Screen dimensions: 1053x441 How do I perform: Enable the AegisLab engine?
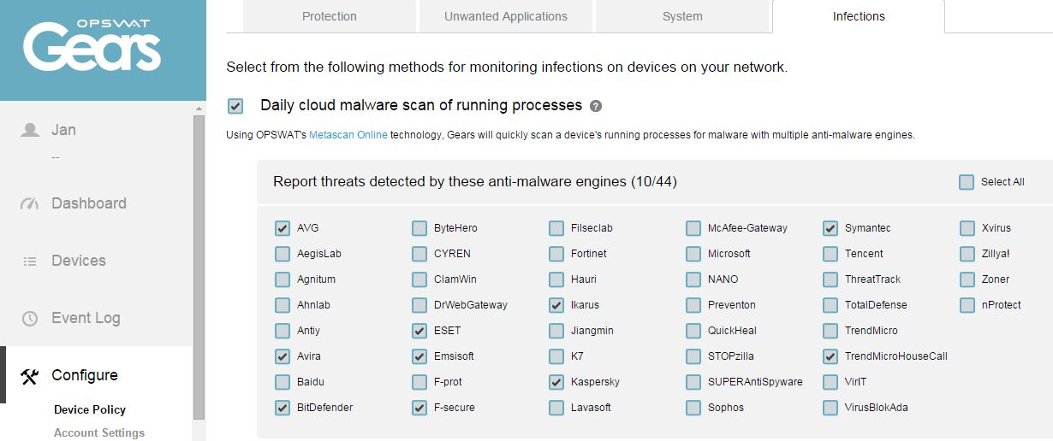coord(283,254)
